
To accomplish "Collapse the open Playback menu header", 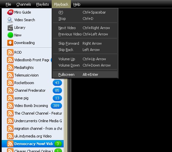I will click(x=61, y=4).
